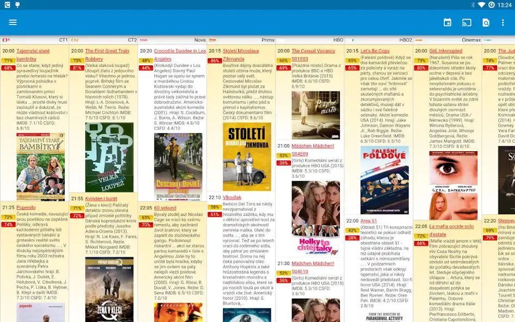
Task: Tap the Bluetooth status bar icon
Action: tap(473, 5)
